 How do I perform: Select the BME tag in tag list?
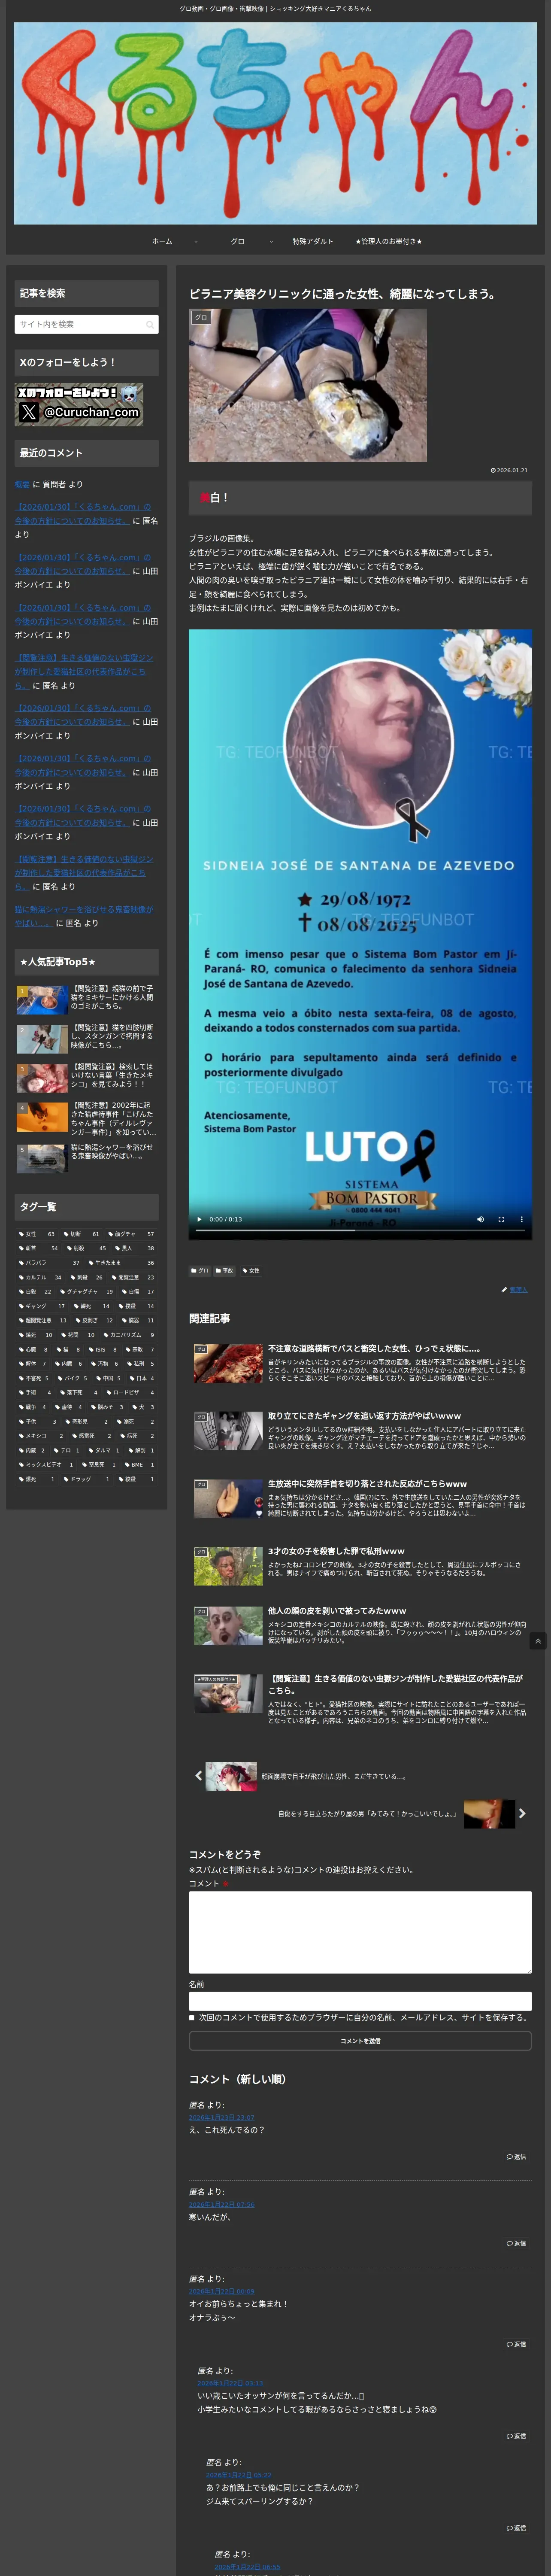140,1465
